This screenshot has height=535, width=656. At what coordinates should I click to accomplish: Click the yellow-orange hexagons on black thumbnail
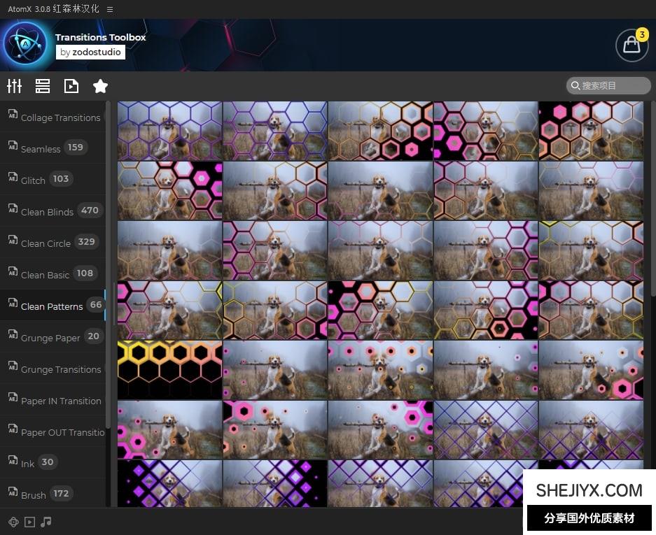click(x=169, y=370)
